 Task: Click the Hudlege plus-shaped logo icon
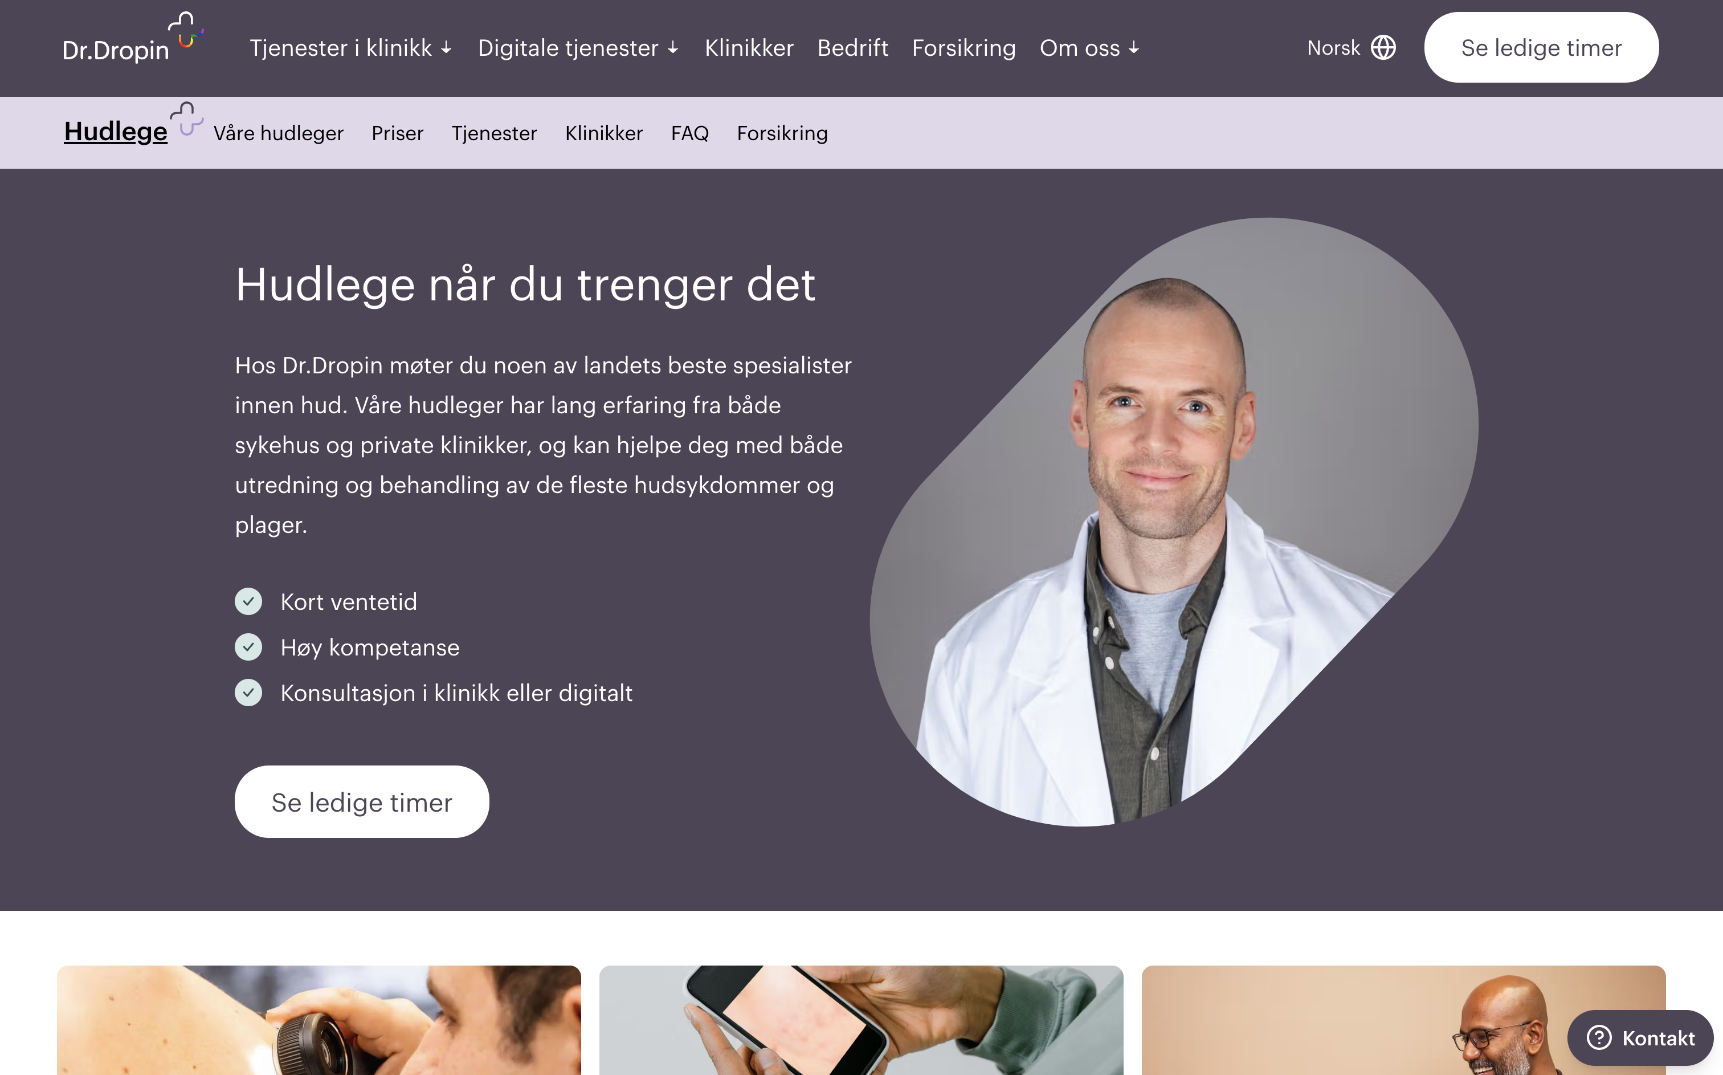[187, 119]
